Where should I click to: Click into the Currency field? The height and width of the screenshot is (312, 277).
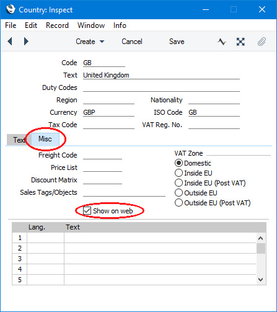click(108, 112)
